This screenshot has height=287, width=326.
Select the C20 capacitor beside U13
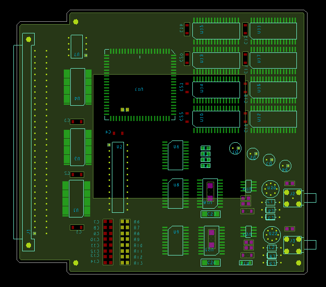(x=187, y=59)
